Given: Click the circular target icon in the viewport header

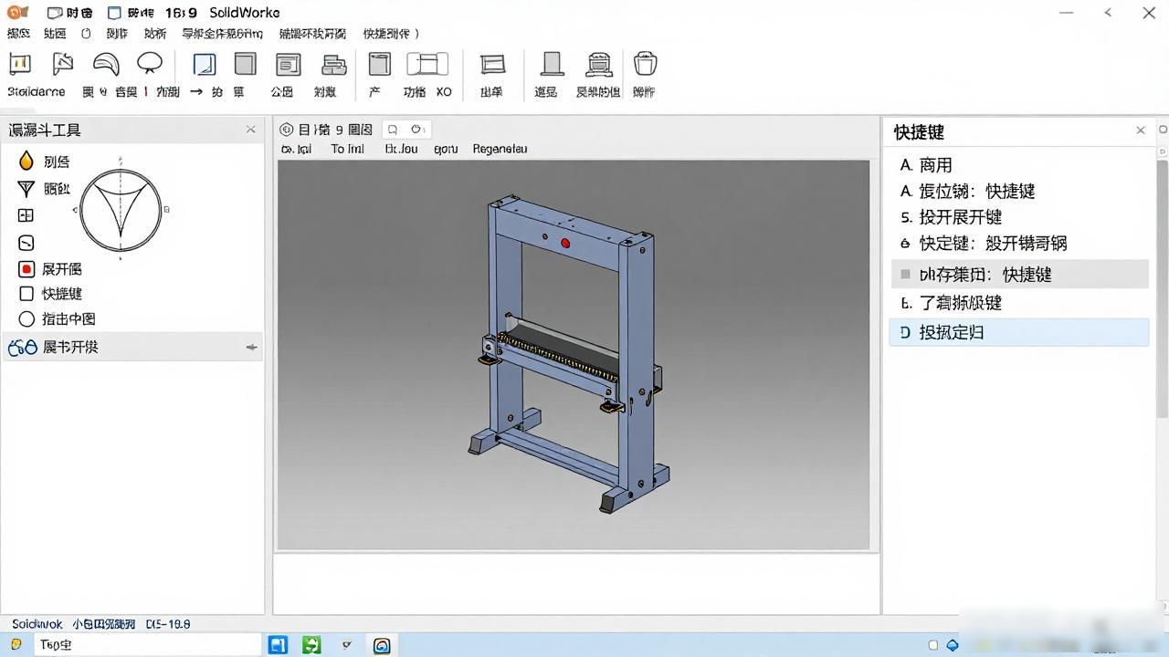Looking at the screenshot, I should tap(287, 130).
